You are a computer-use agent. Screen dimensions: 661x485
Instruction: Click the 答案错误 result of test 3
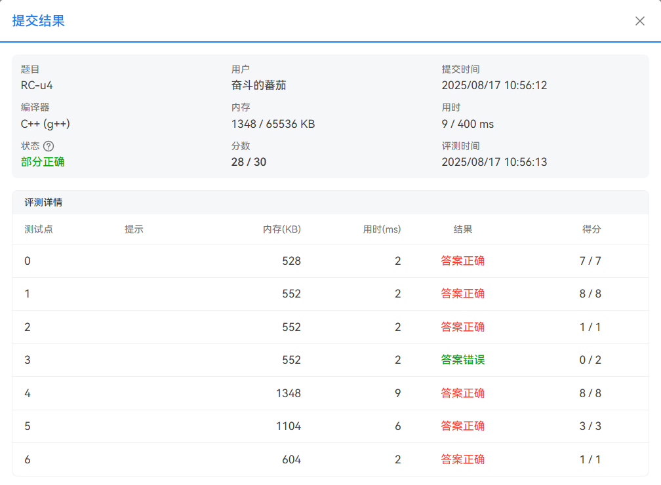[x=462, y=360]
